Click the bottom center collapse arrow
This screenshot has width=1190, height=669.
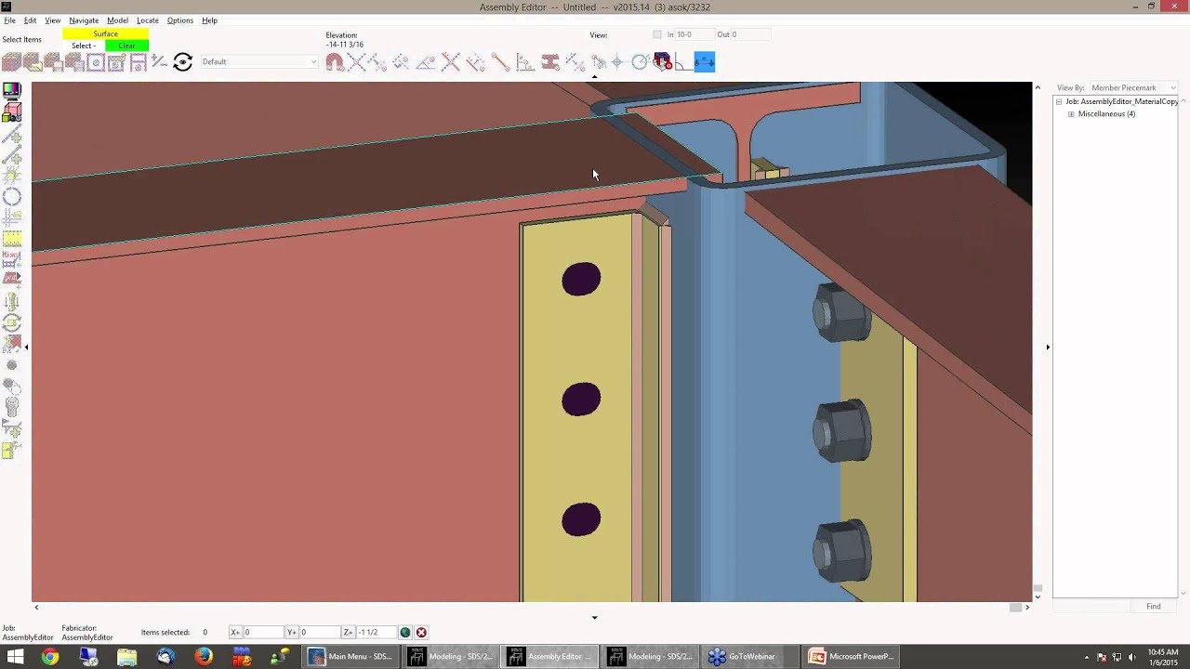[595, 618]
